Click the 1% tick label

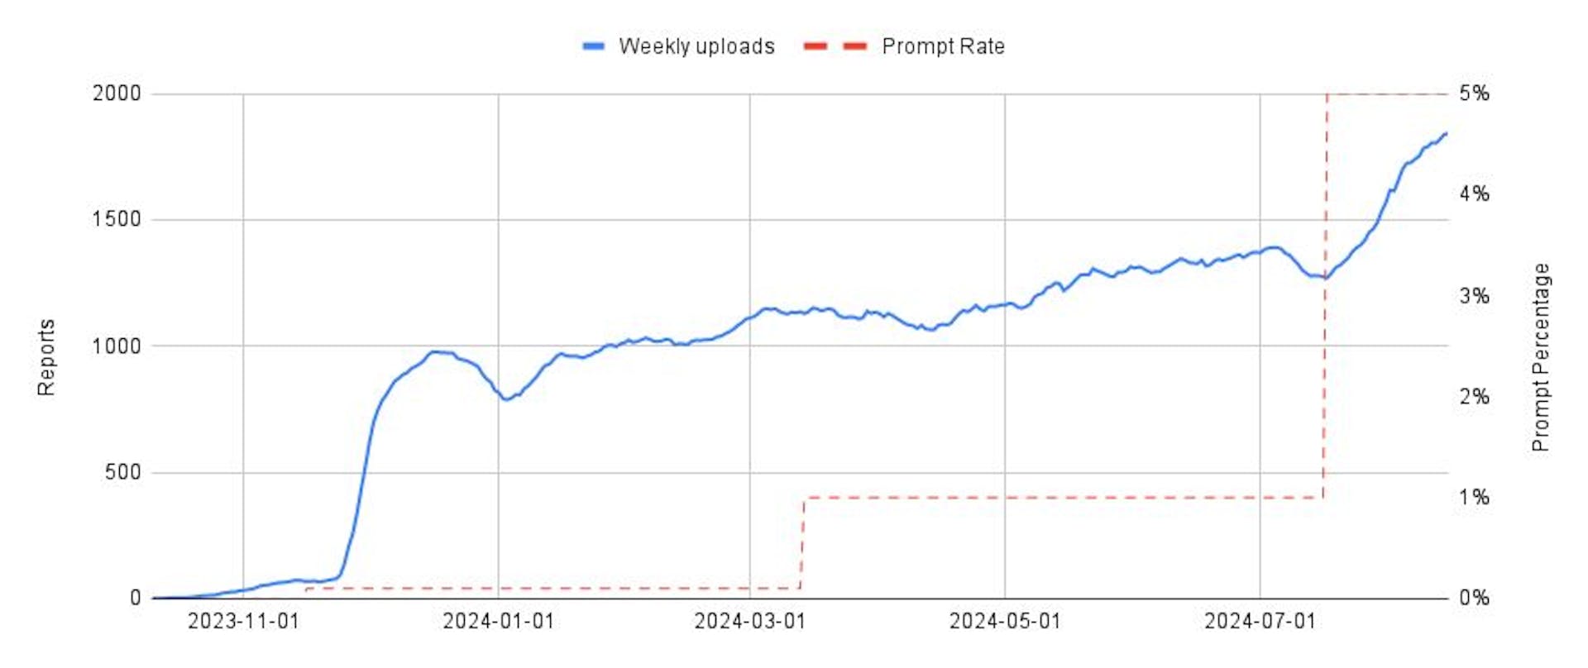point(1474,498)
